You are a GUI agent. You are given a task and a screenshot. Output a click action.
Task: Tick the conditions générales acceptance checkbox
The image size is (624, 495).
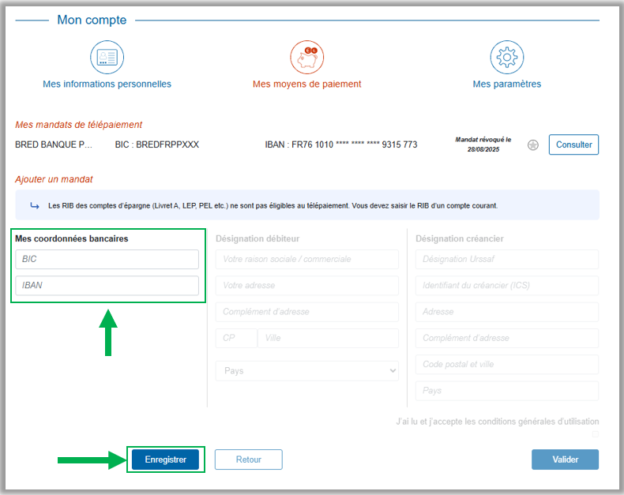click(596, 434)
